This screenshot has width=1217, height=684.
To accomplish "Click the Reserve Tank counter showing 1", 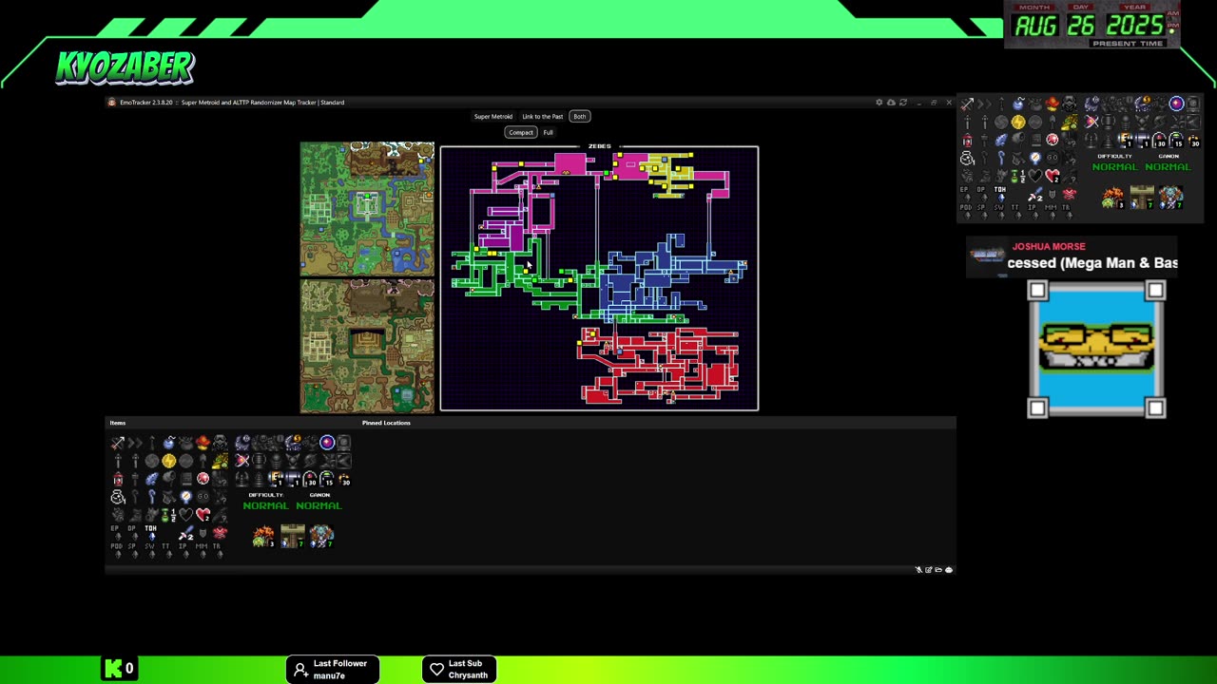I will 293,479.
